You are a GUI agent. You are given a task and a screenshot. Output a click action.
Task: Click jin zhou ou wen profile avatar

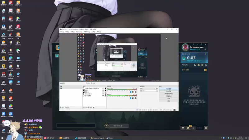(x=185, y=47)
